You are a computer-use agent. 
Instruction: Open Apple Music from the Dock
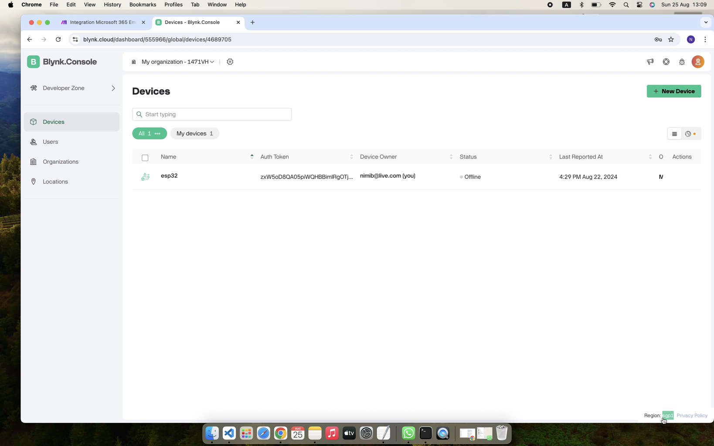point(332,433)
